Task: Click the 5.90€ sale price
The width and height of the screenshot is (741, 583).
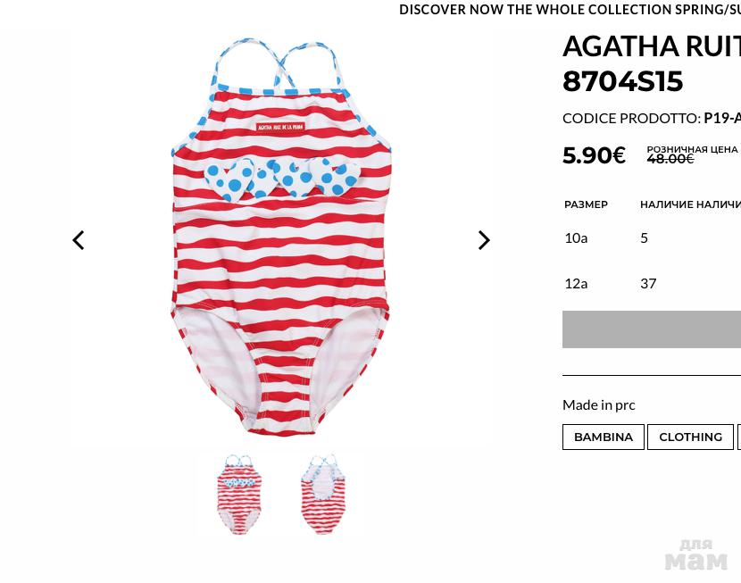Action: click(x=594, y=155)
